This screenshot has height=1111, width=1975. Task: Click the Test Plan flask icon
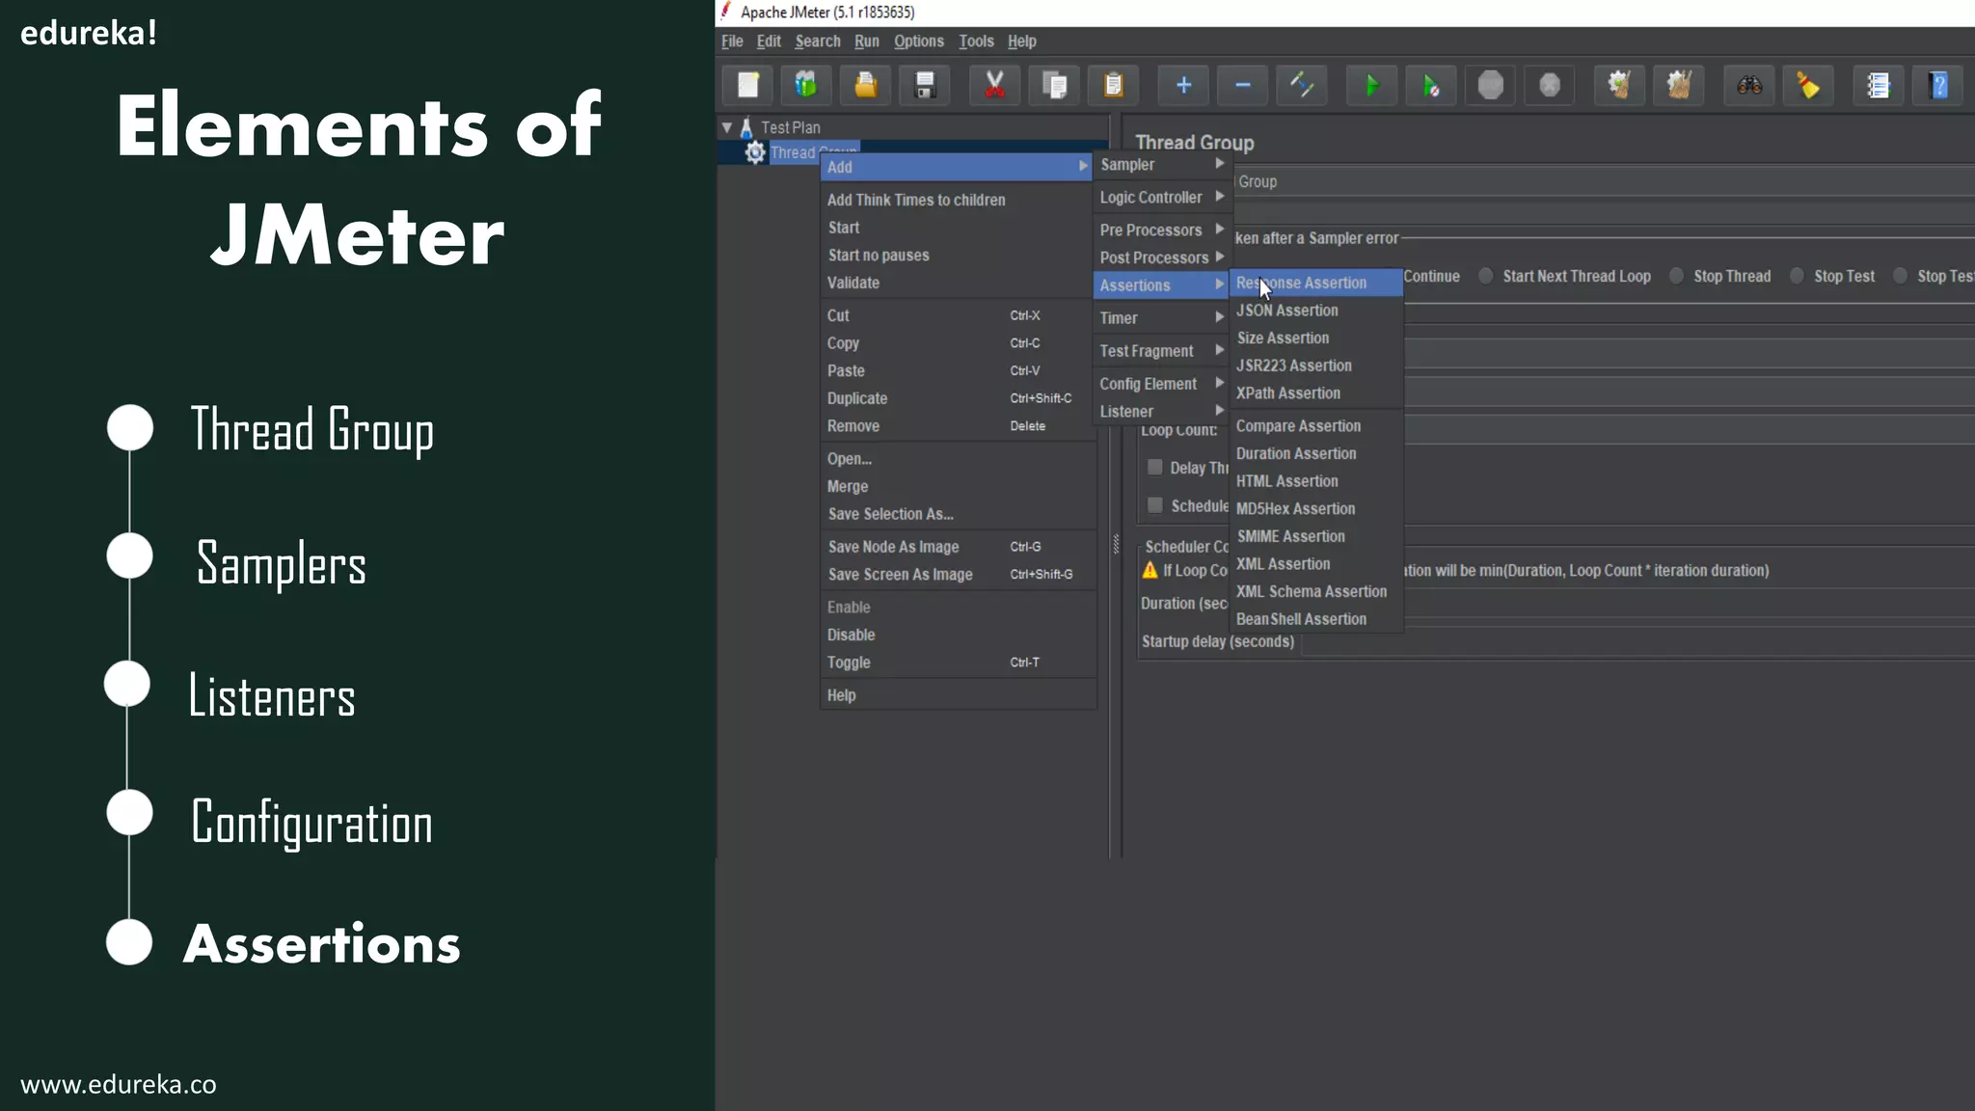pyautogui.click(x=746, y=127)
